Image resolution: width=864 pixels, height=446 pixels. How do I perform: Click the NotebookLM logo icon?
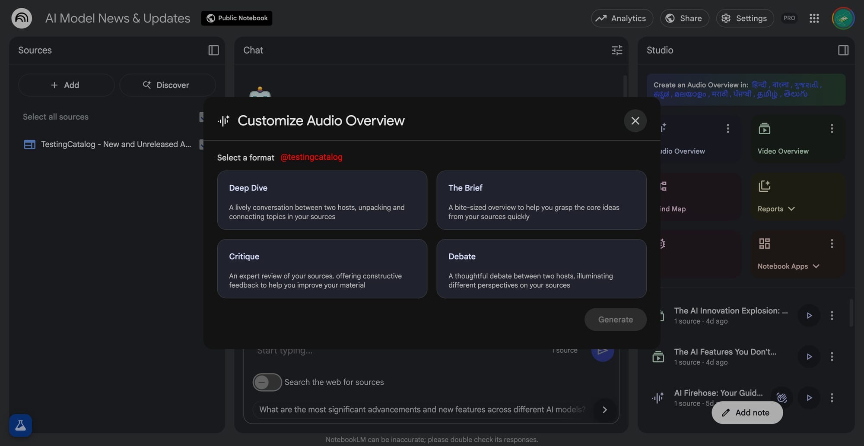22,18
